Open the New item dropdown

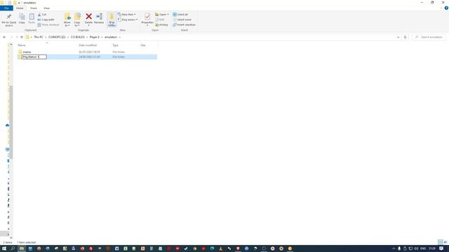(127, 14)
